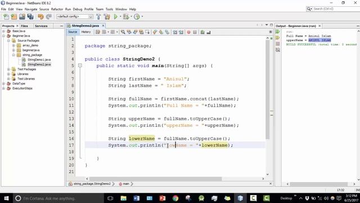Collapse main method code fold marker
Viewport: 360px width, 203px height.
pyautogui.click(x=80, y=65)
